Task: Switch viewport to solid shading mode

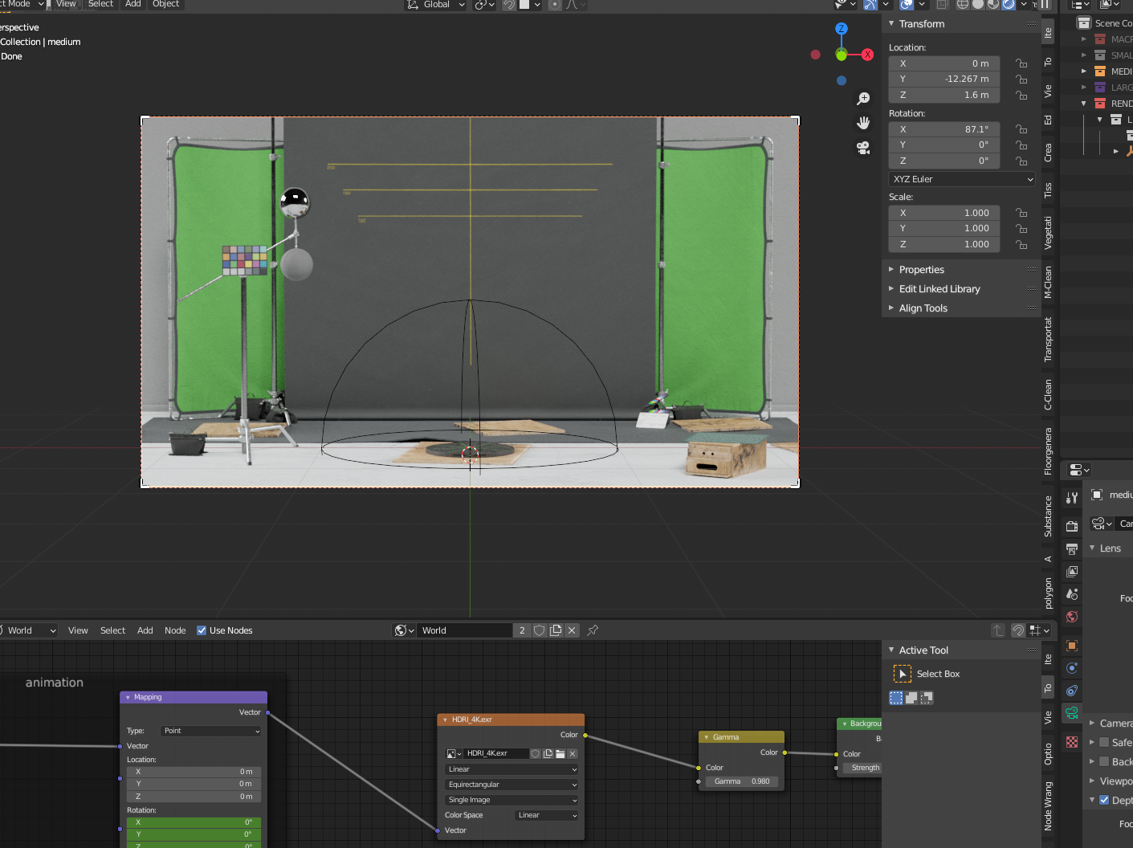Action: click(x=976, y=5)
